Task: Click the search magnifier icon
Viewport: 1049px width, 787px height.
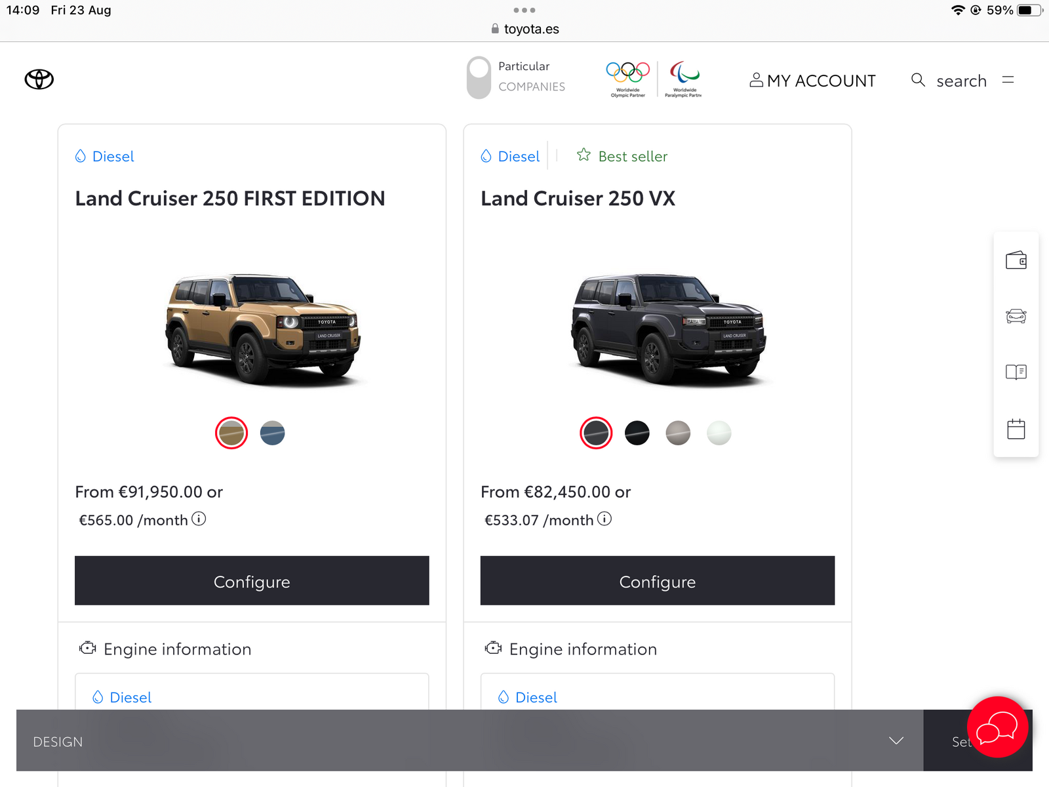Action: [x=918, y=80]
